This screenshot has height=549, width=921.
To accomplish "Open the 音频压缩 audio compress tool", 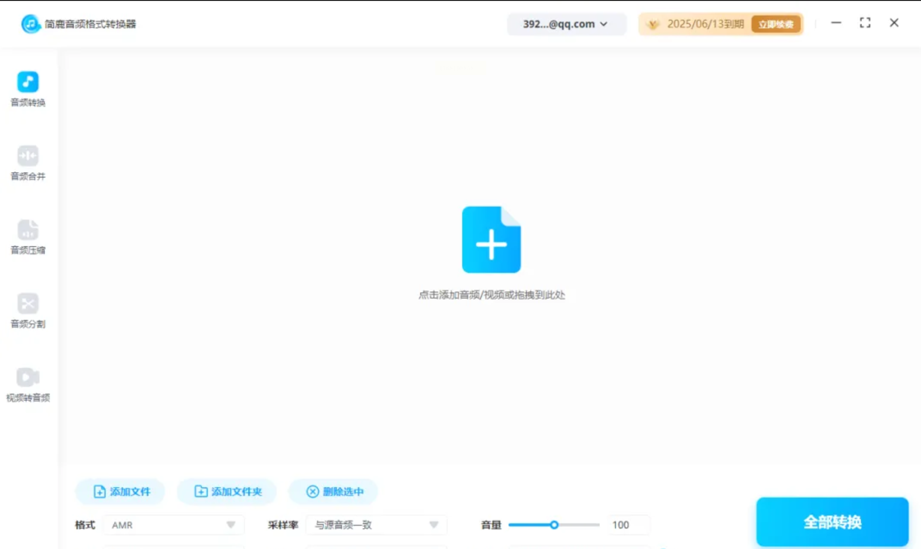I will (28, 236).
